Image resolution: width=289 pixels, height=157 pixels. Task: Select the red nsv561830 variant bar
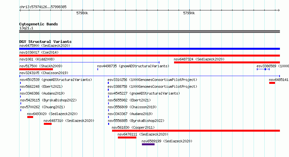coord(196,131)
